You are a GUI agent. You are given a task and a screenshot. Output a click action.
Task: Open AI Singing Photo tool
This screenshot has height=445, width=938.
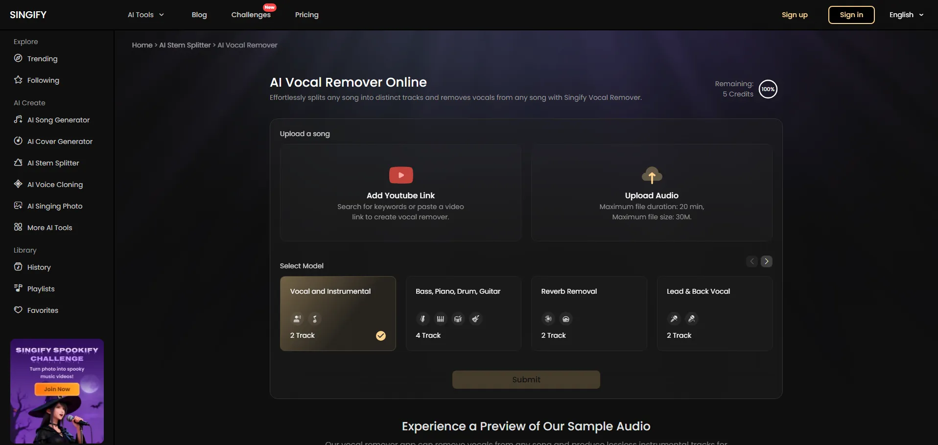[x=54, y=206]
